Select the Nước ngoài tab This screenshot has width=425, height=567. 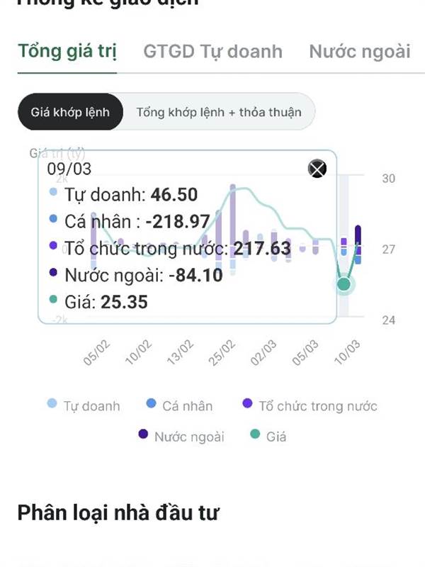coord(359,51)
